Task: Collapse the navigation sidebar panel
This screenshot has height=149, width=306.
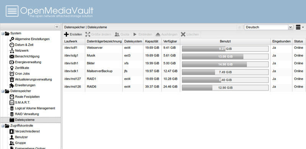Action: (x=57, y=27)
